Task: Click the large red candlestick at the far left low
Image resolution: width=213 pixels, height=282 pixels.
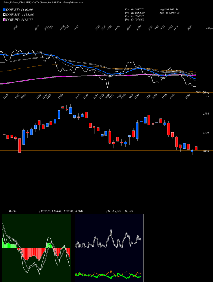Action: click(x=20, y=146)
